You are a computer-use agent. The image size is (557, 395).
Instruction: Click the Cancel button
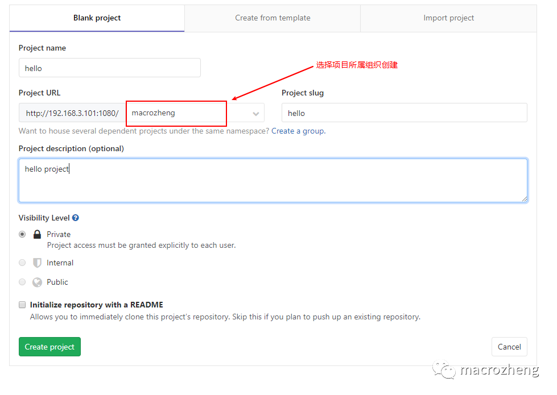509,347
